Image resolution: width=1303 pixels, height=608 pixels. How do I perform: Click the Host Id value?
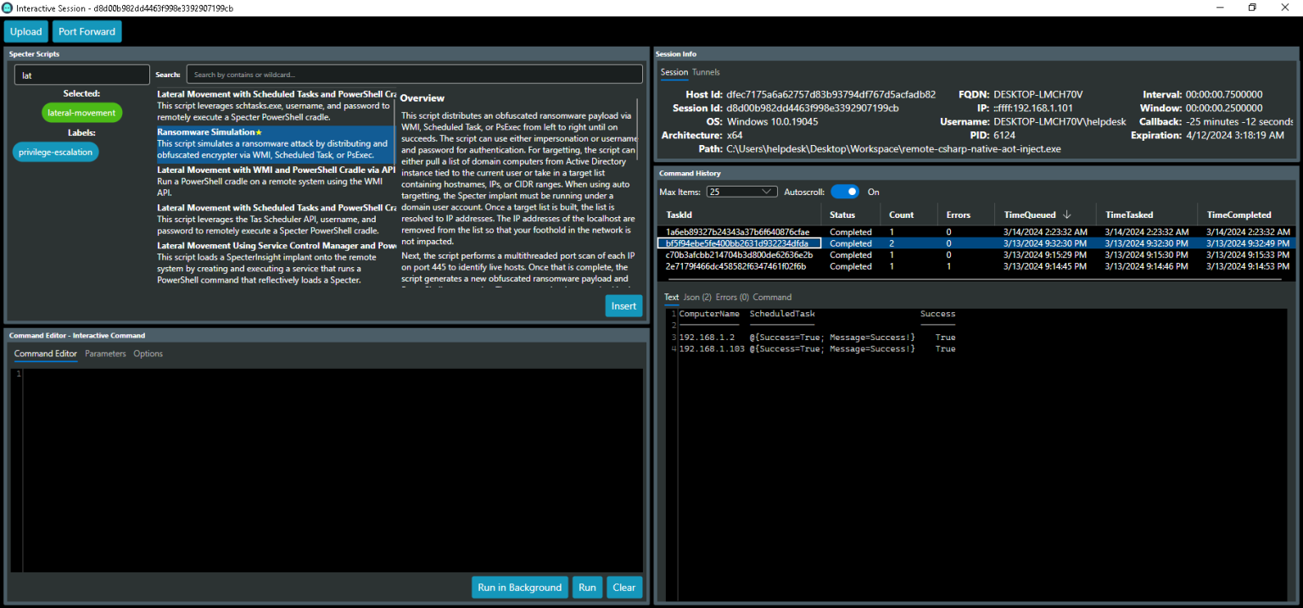831,94
